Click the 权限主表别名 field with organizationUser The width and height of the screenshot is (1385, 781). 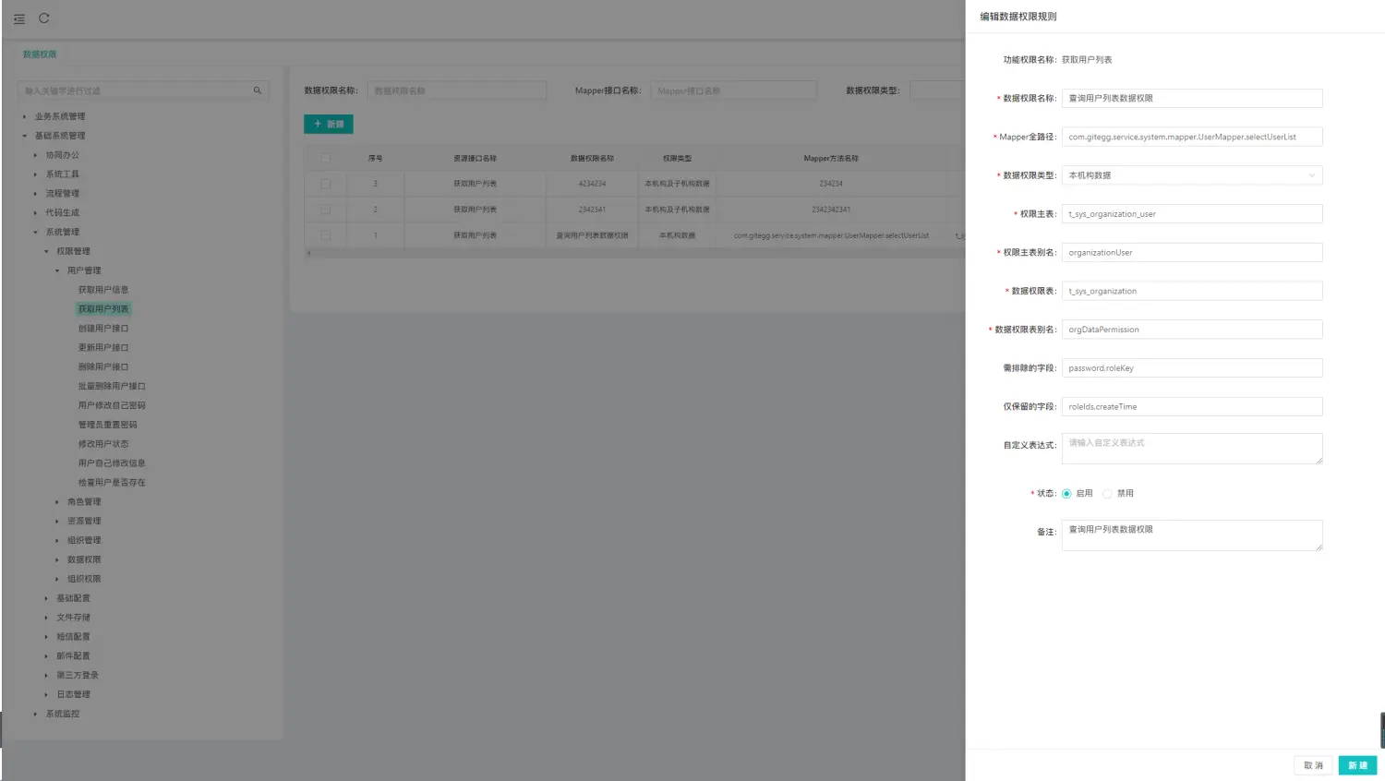pyautogui.click(x=1192, y=252)
